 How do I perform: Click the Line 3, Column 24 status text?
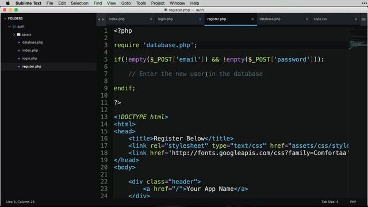21,202
